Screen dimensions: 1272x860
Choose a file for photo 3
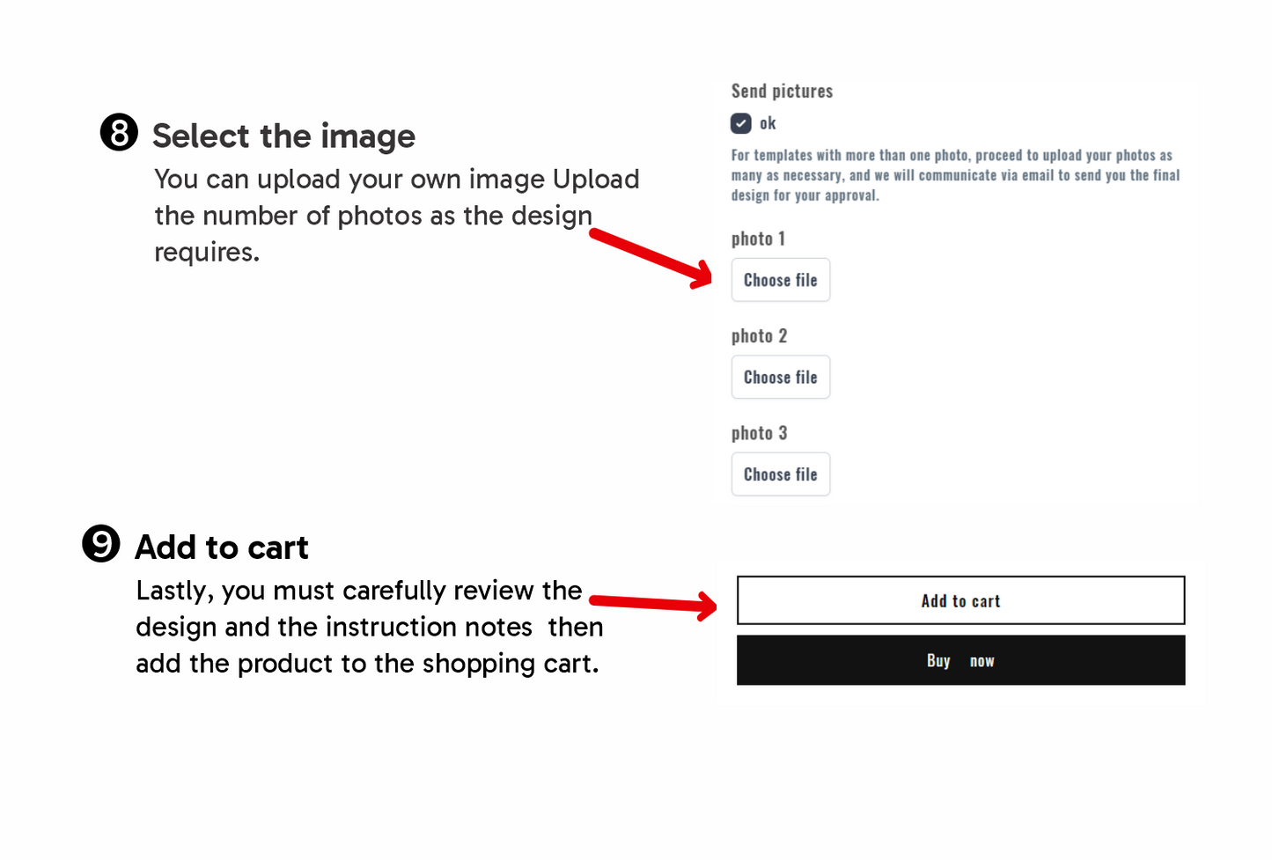click(x=781, y=474)
